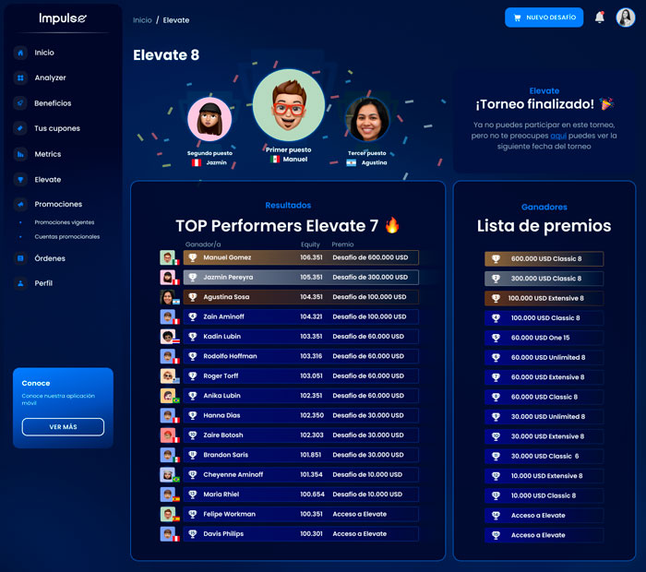The height and width of the screenshot is (572, 646).
Task: Click equity value 106.351
Action: point(312,257)
